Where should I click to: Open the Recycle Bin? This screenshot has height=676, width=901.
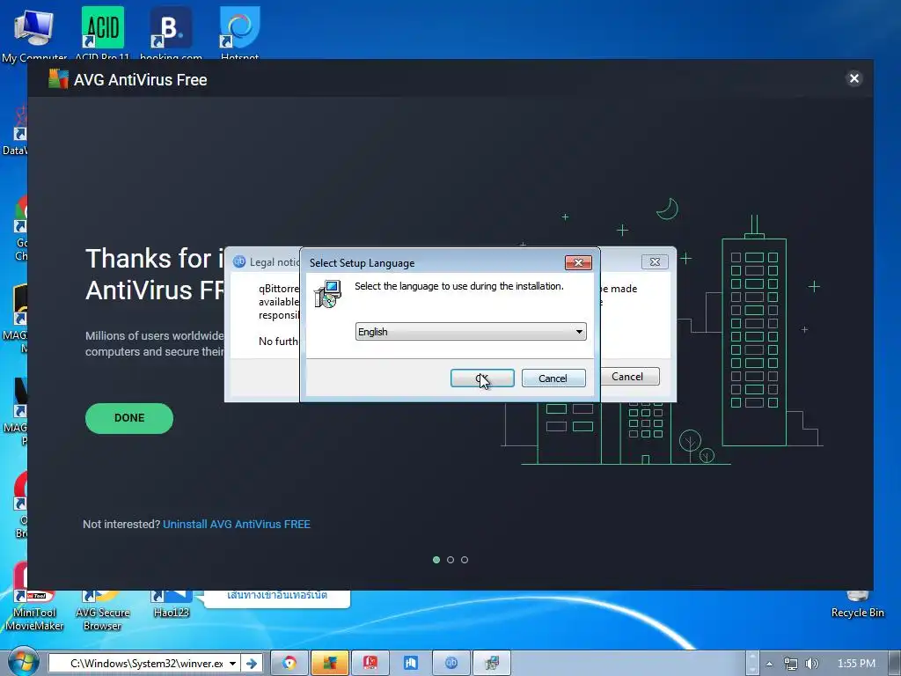tap(857, 605)
